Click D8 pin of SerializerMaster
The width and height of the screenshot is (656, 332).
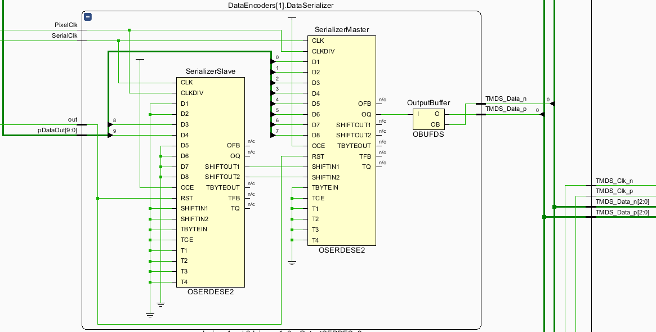316,135
